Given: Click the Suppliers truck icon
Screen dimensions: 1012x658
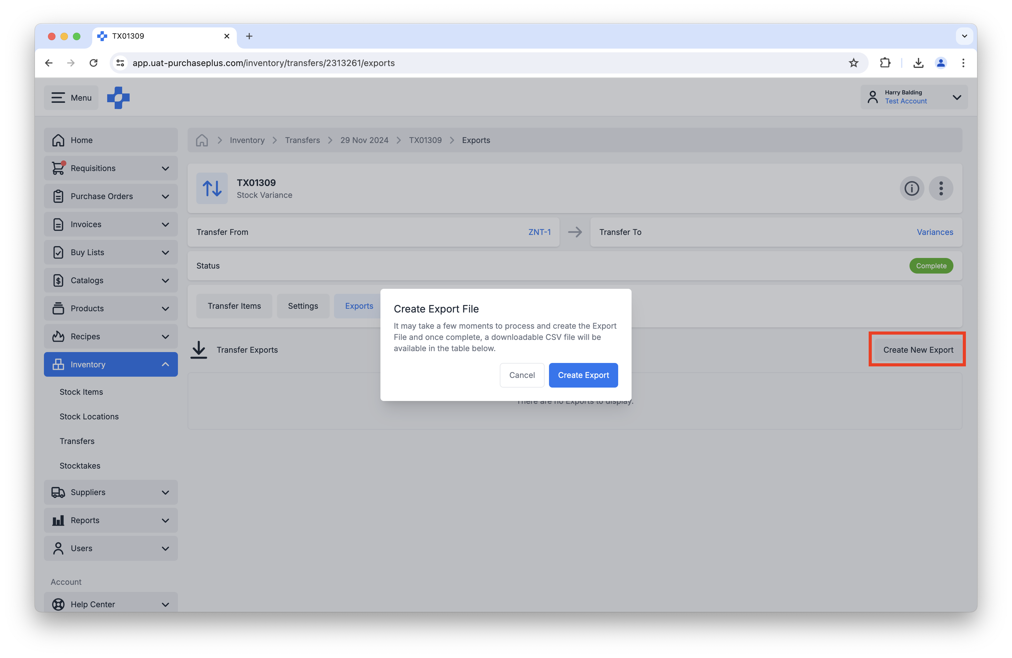Looking at the screenshot, I should coord(58,492).
